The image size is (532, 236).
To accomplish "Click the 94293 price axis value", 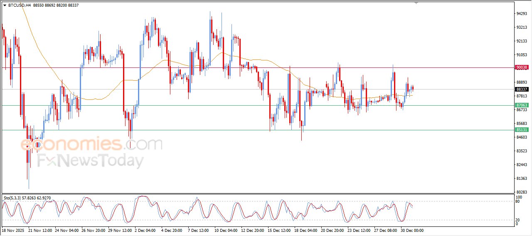I will pos(522,14).
